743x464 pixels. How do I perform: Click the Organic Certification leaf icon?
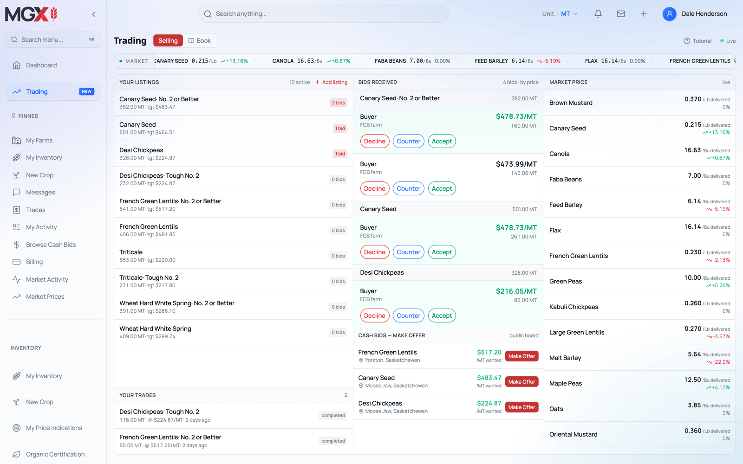(x=17, y=455)
